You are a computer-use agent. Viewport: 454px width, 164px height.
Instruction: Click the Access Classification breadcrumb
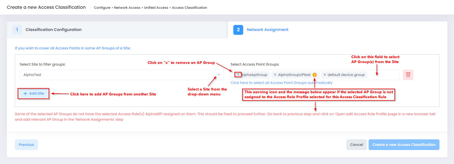tap(189, 8)
